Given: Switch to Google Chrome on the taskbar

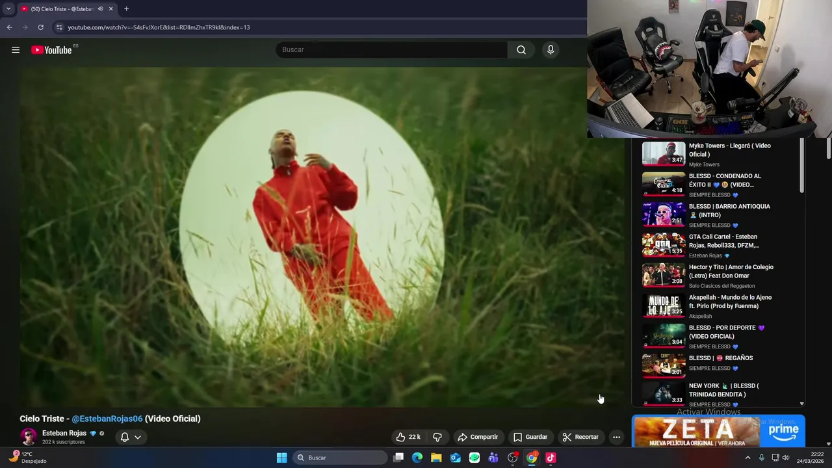Looking at the screenshot, I should (532, 458).
